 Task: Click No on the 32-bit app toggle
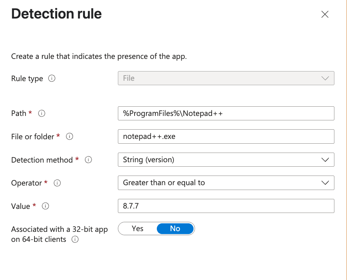[x=175, y=229]
